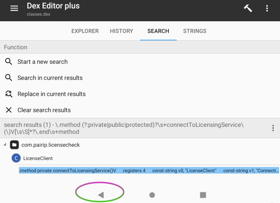The image size is (280, 203).
Task: Open the hamburger navigation menu
Action: tap(14, 8)
